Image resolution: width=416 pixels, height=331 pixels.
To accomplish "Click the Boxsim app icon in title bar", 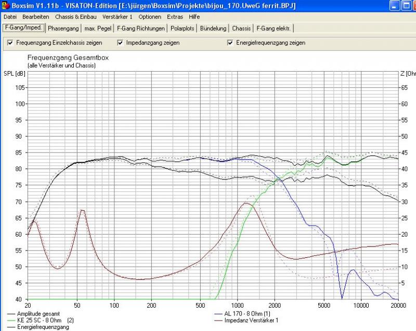I will 5,6.
